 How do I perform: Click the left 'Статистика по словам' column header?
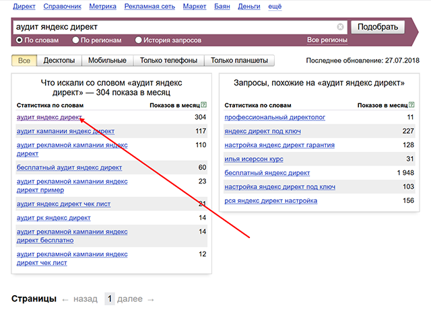coord(50,106)
